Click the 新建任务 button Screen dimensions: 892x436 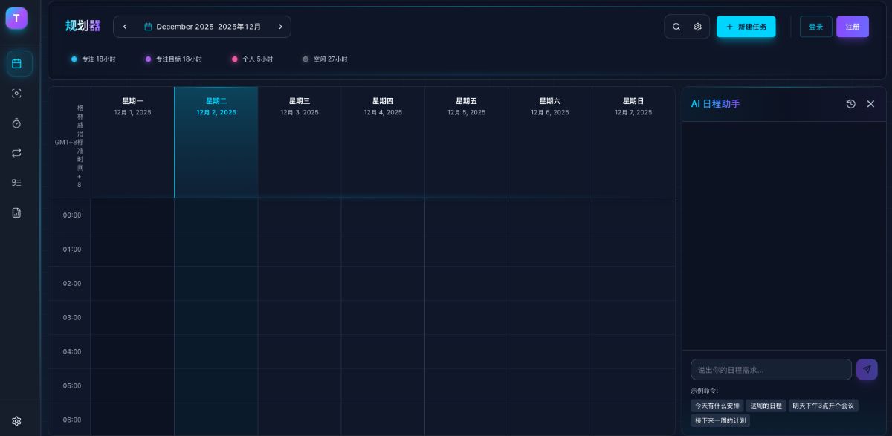click(x=746, y=27)
